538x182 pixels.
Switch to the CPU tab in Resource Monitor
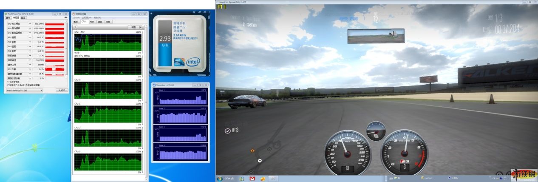[83, 21]
